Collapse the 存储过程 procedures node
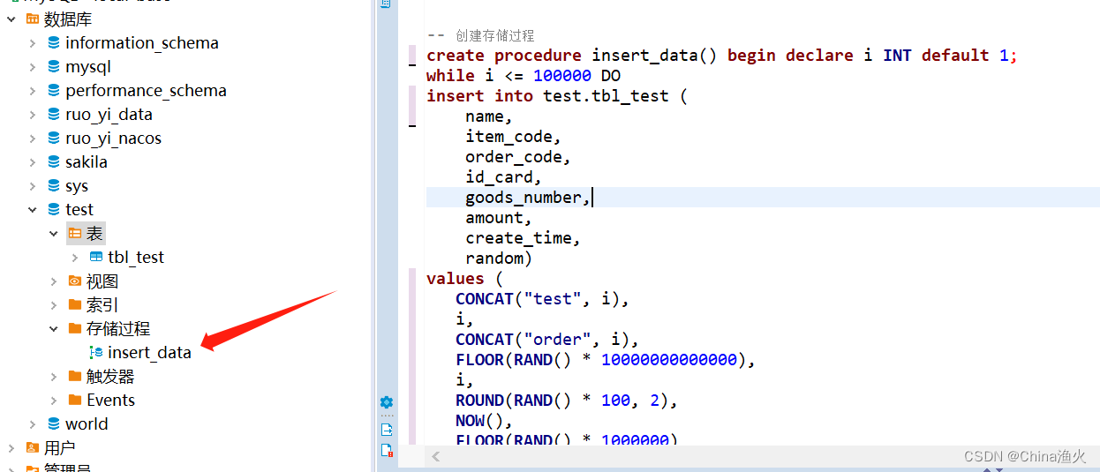 point(54,328)
